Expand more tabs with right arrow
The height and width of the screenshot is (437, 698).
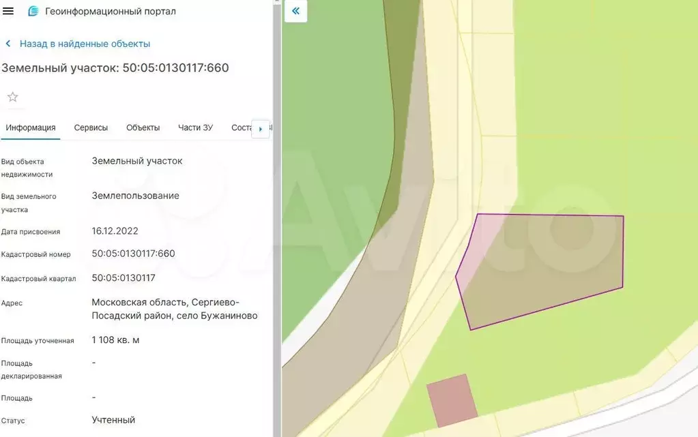pos(261,129)
